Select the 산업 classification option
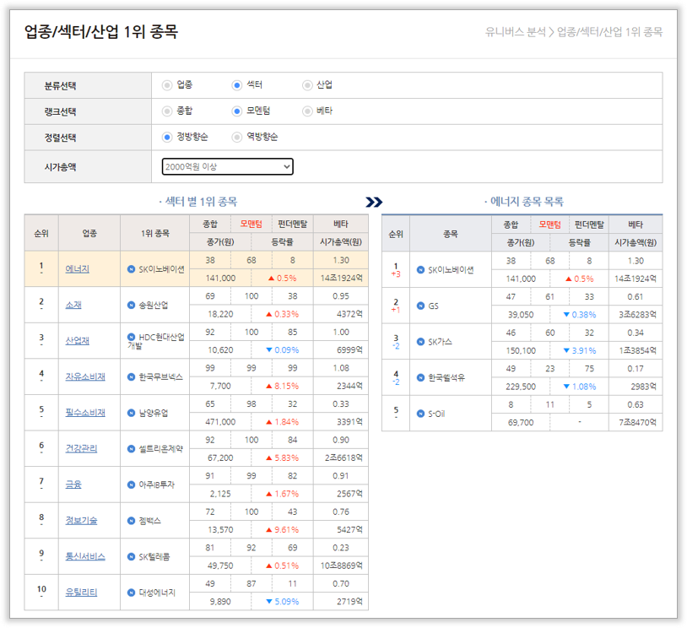 (x=307, y=85)
